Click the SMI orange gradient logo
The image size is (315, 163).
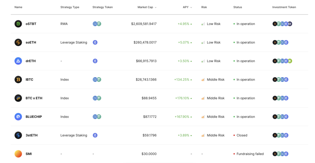pos(18,154)
